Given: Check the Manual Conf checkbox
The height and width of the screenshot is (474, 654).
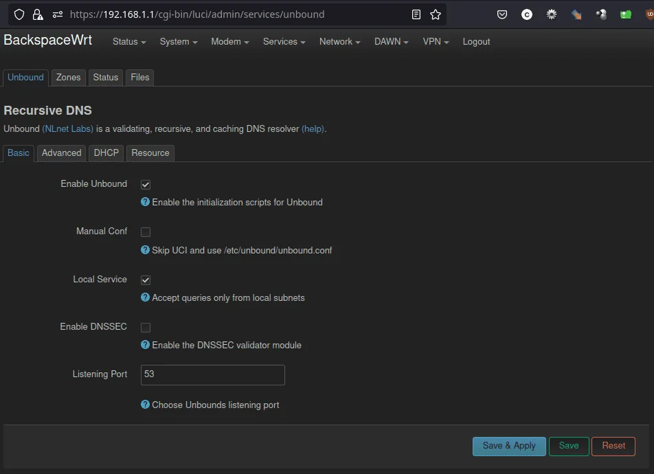Looking at the screenshot, I should 146,232.
